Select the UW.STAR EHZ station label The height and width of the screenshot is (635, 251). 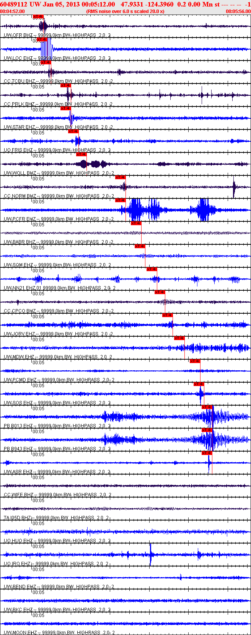click(x=58, y=127)
